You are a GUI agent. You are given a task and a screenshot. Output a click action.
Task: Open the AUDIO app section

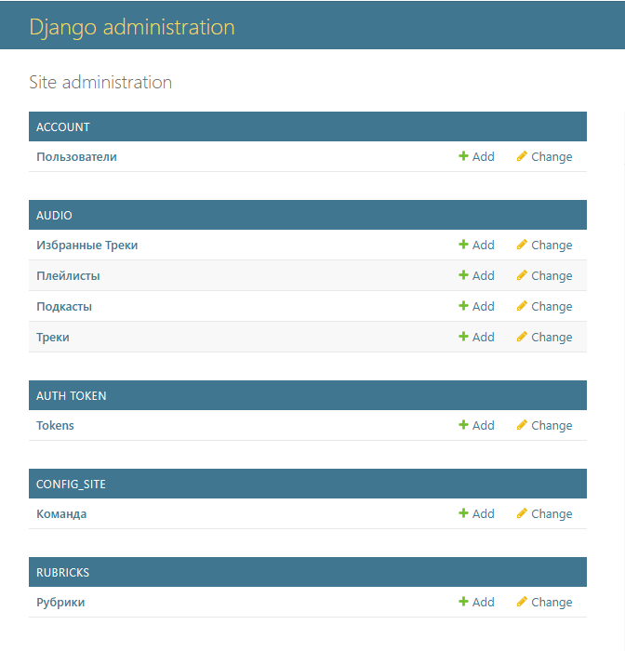[x=54, y=216]
